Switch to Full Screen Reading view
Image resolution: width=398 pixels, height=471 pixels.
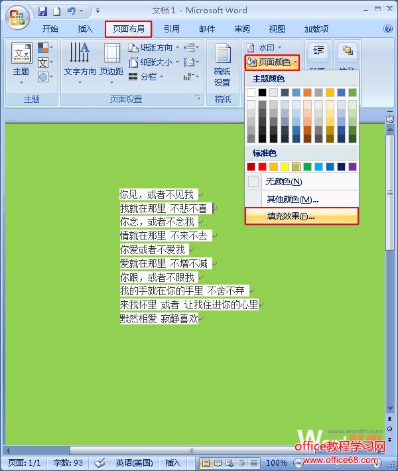click(x=218, y=463)
